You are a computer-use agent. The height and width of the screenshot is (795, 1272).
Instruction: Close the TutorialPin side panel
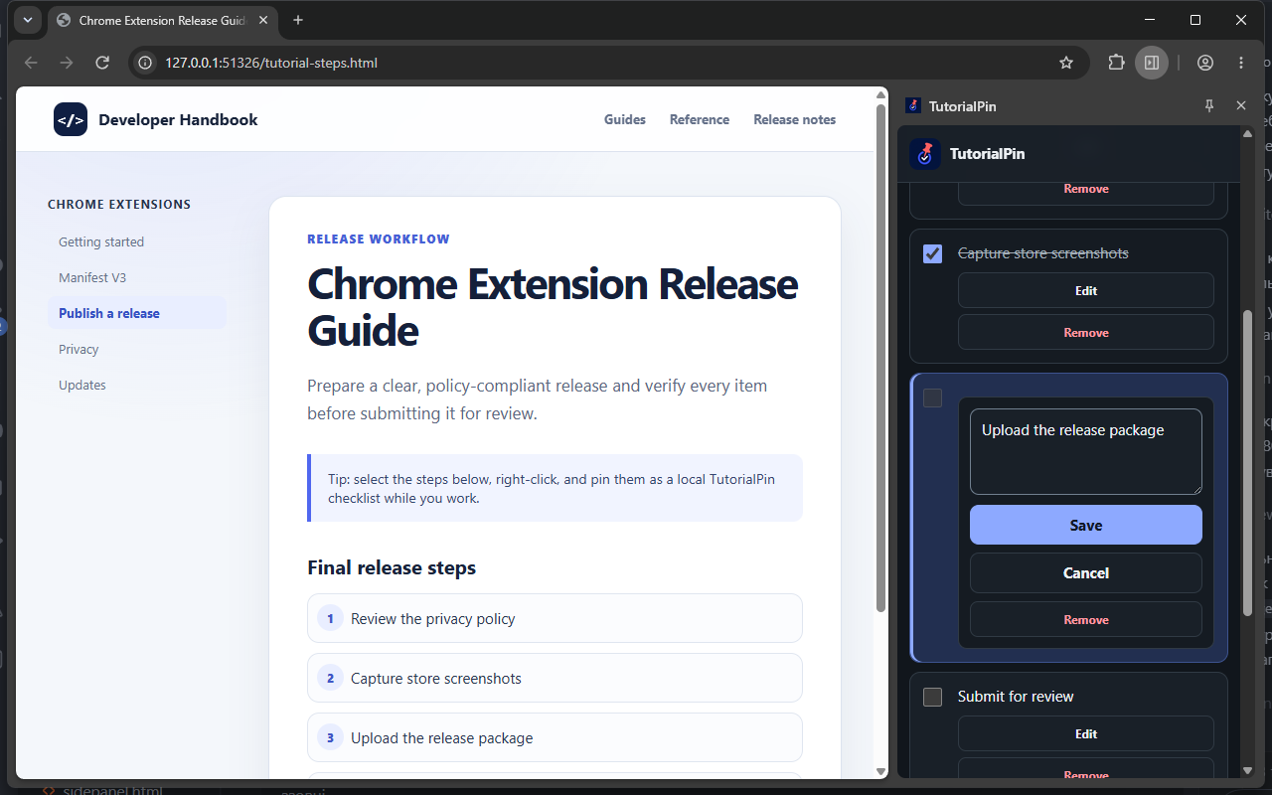[1241, 105]
